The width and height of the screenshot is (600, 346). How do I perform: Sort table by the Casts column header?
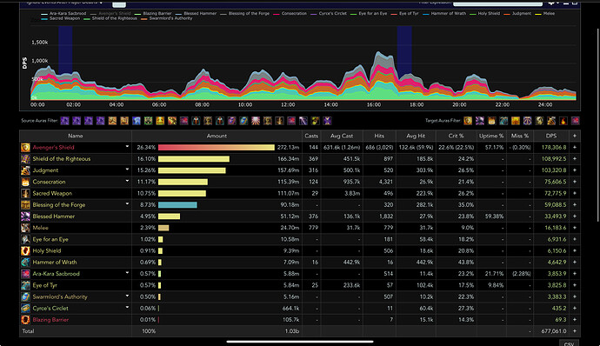point(311,136)
